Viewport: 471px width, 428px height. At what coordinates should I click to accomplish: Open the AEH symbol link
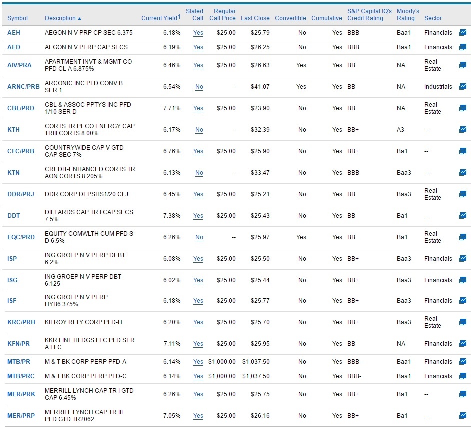coord(14,32)
